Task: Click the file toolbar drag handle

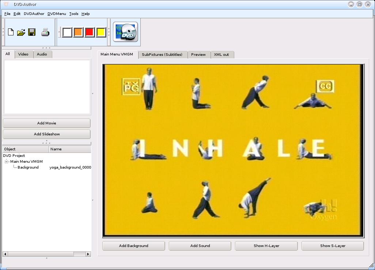Action: pos(3,32)
